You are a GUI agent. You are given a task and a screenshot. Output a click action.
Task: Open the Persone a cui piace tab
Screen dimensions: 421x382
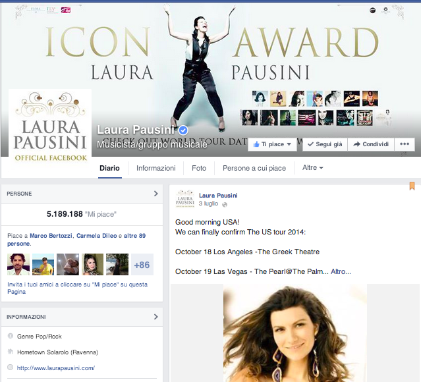254,169
